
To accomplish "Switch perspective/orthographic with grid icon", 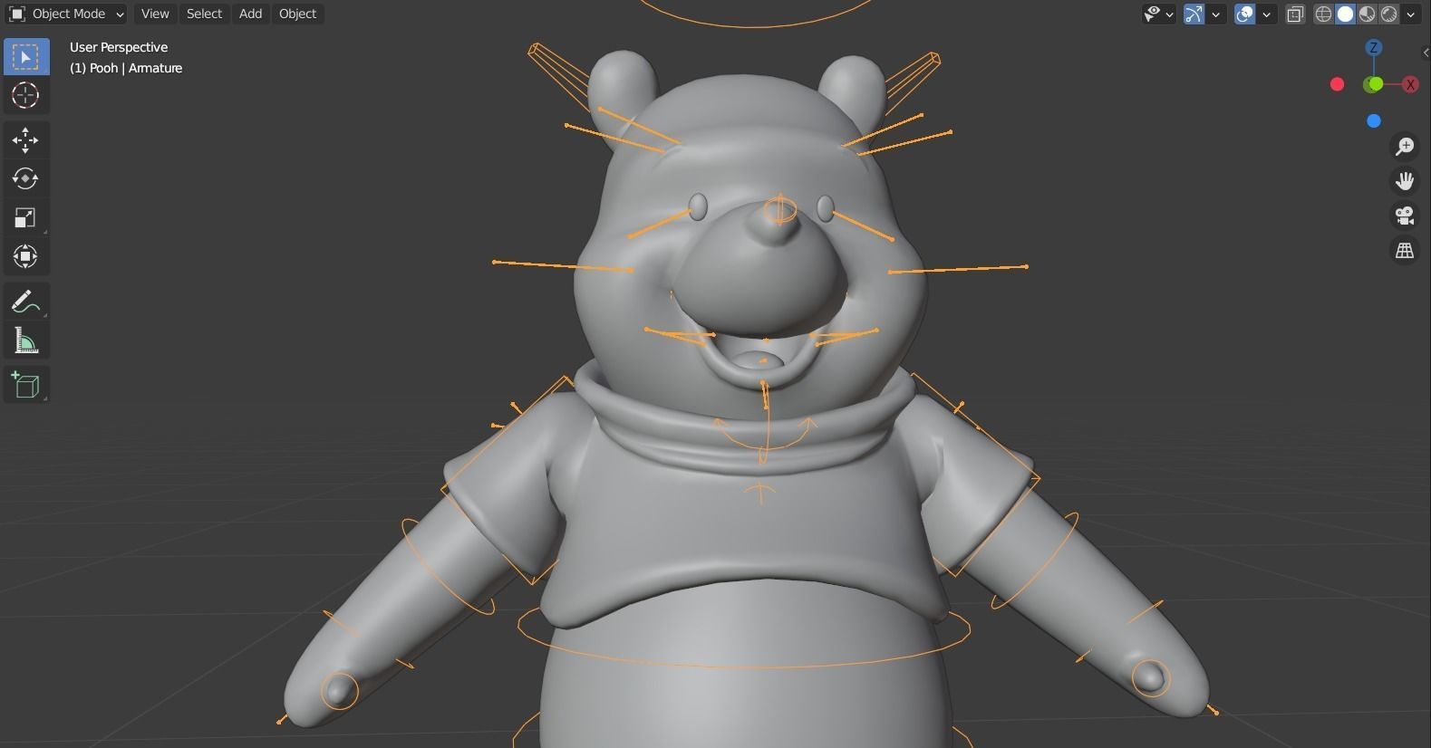I will [x=1405, y=250].
